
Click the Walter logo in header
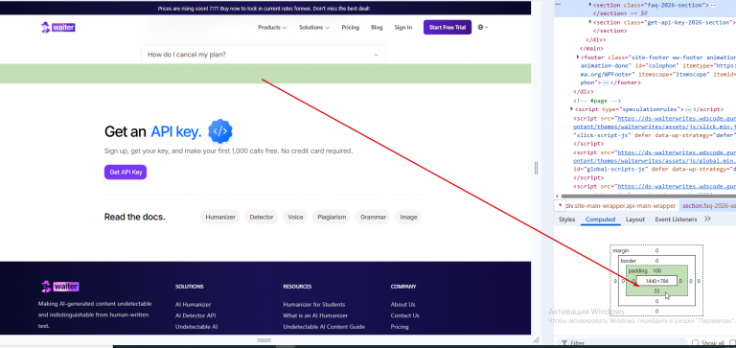(57, 27)
